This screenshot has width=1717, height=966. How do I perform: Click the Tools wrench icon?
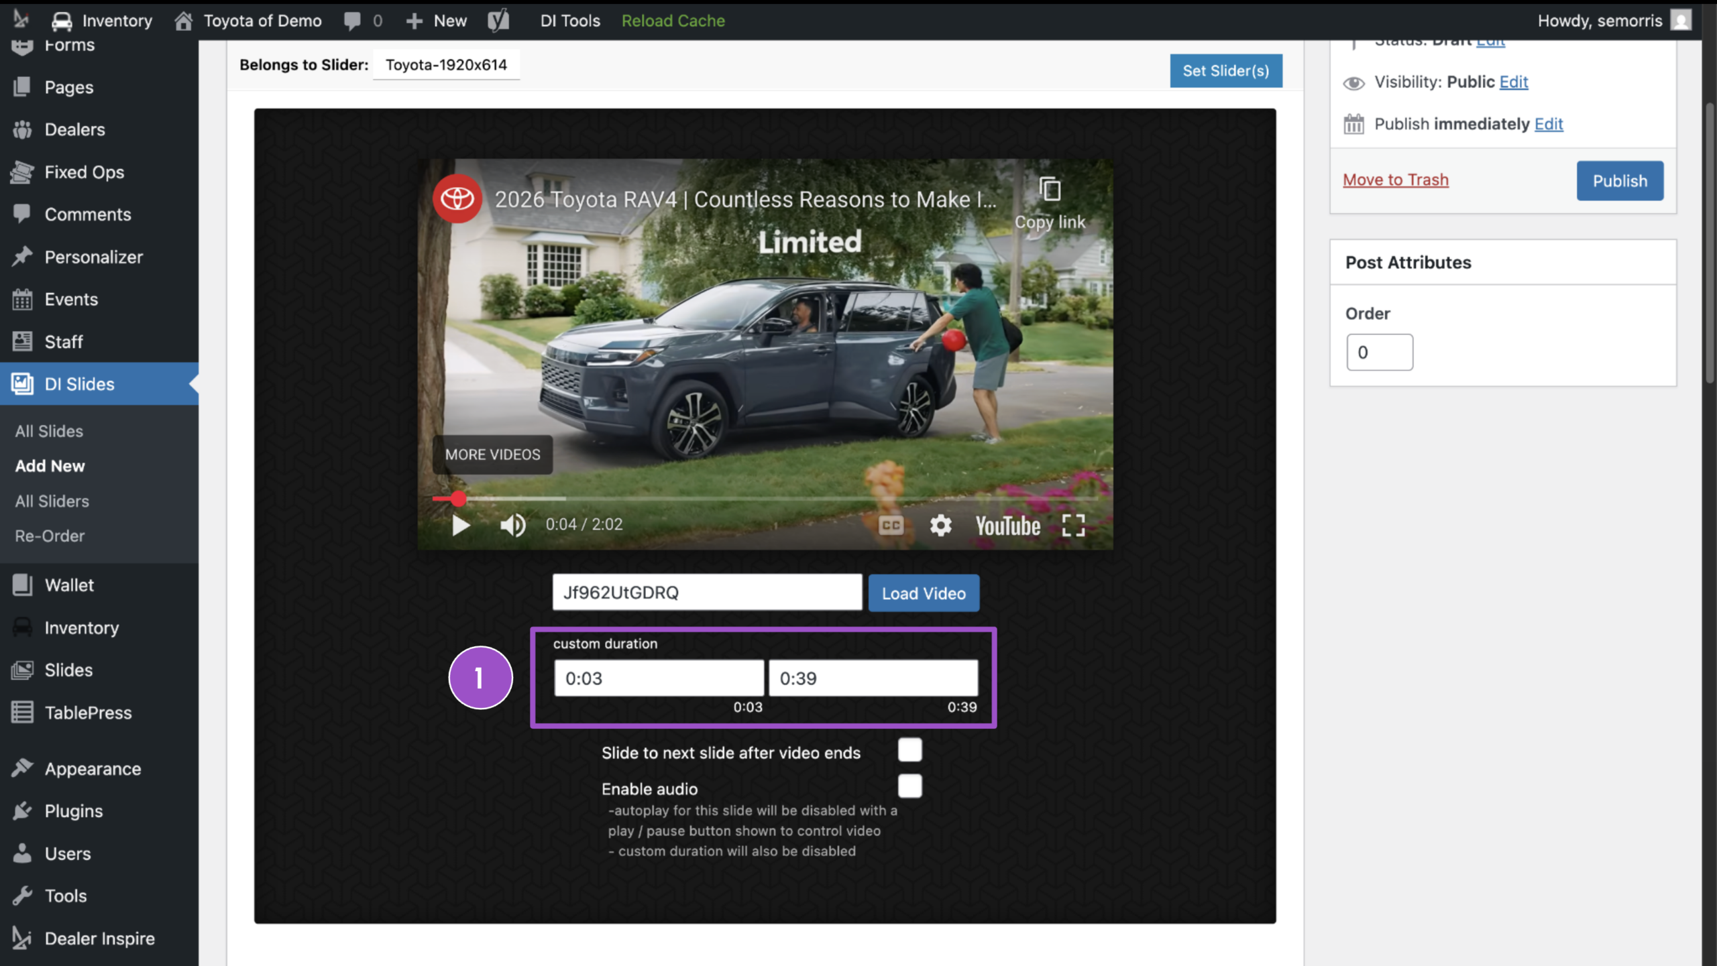click(x=22, y=895)
